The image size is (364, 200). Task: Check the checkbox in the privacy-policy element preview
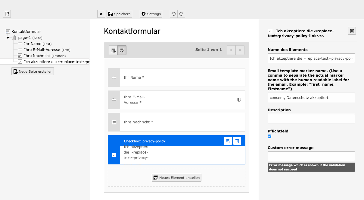click(x=114, y=155)
